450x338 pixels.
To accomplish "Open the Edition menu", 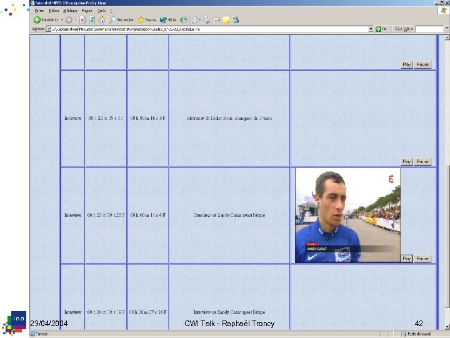I will click(54, 11).
